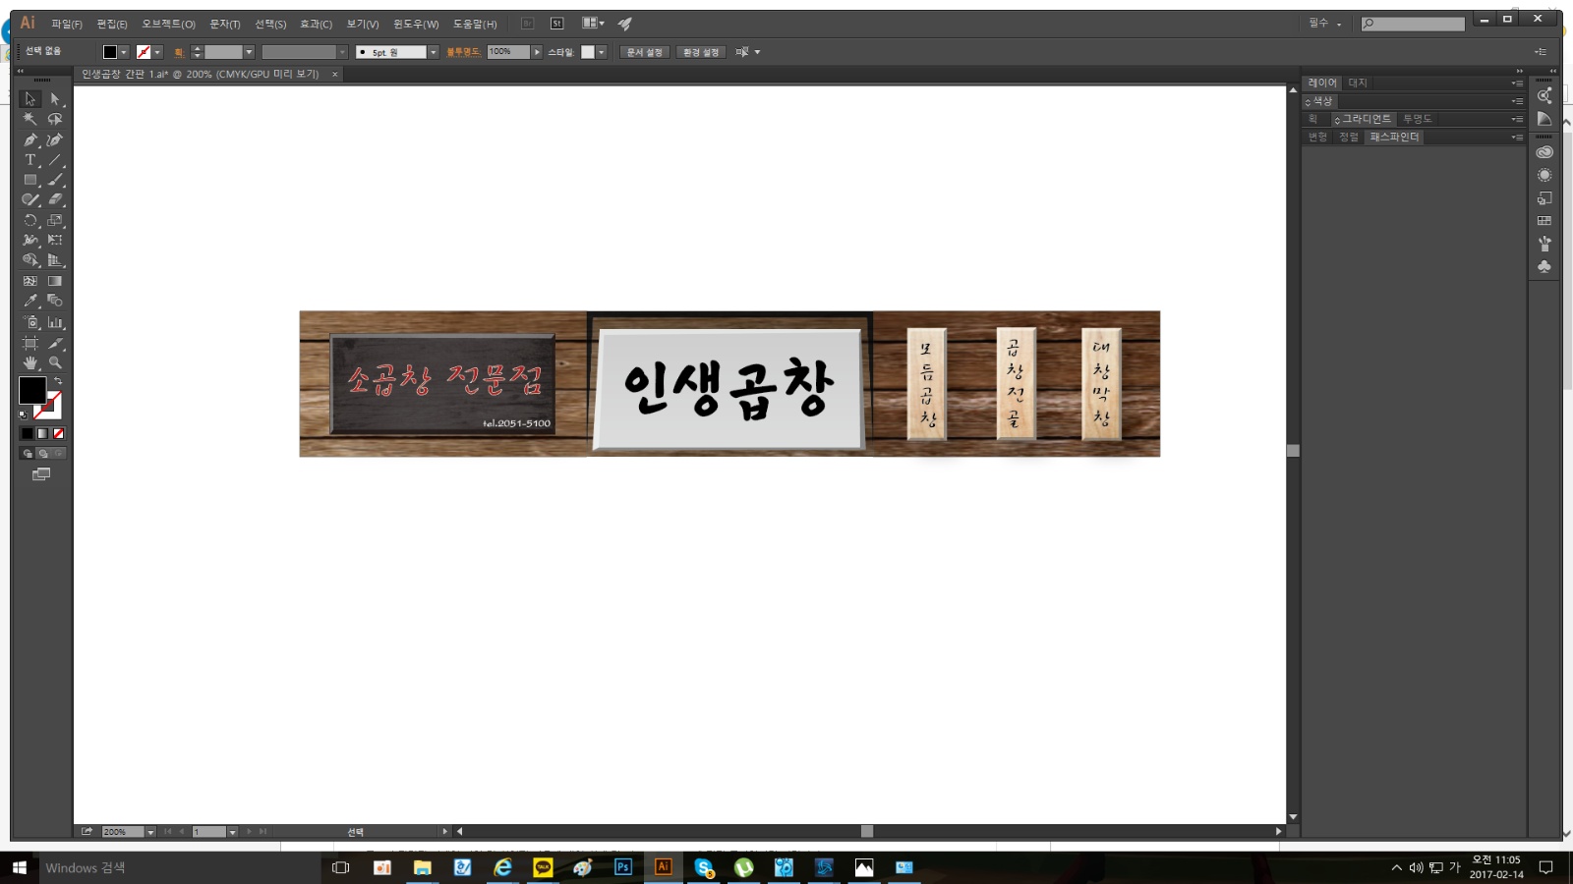
Task: Toggle the None fill mode button
Action: click(x=58, y=433)
